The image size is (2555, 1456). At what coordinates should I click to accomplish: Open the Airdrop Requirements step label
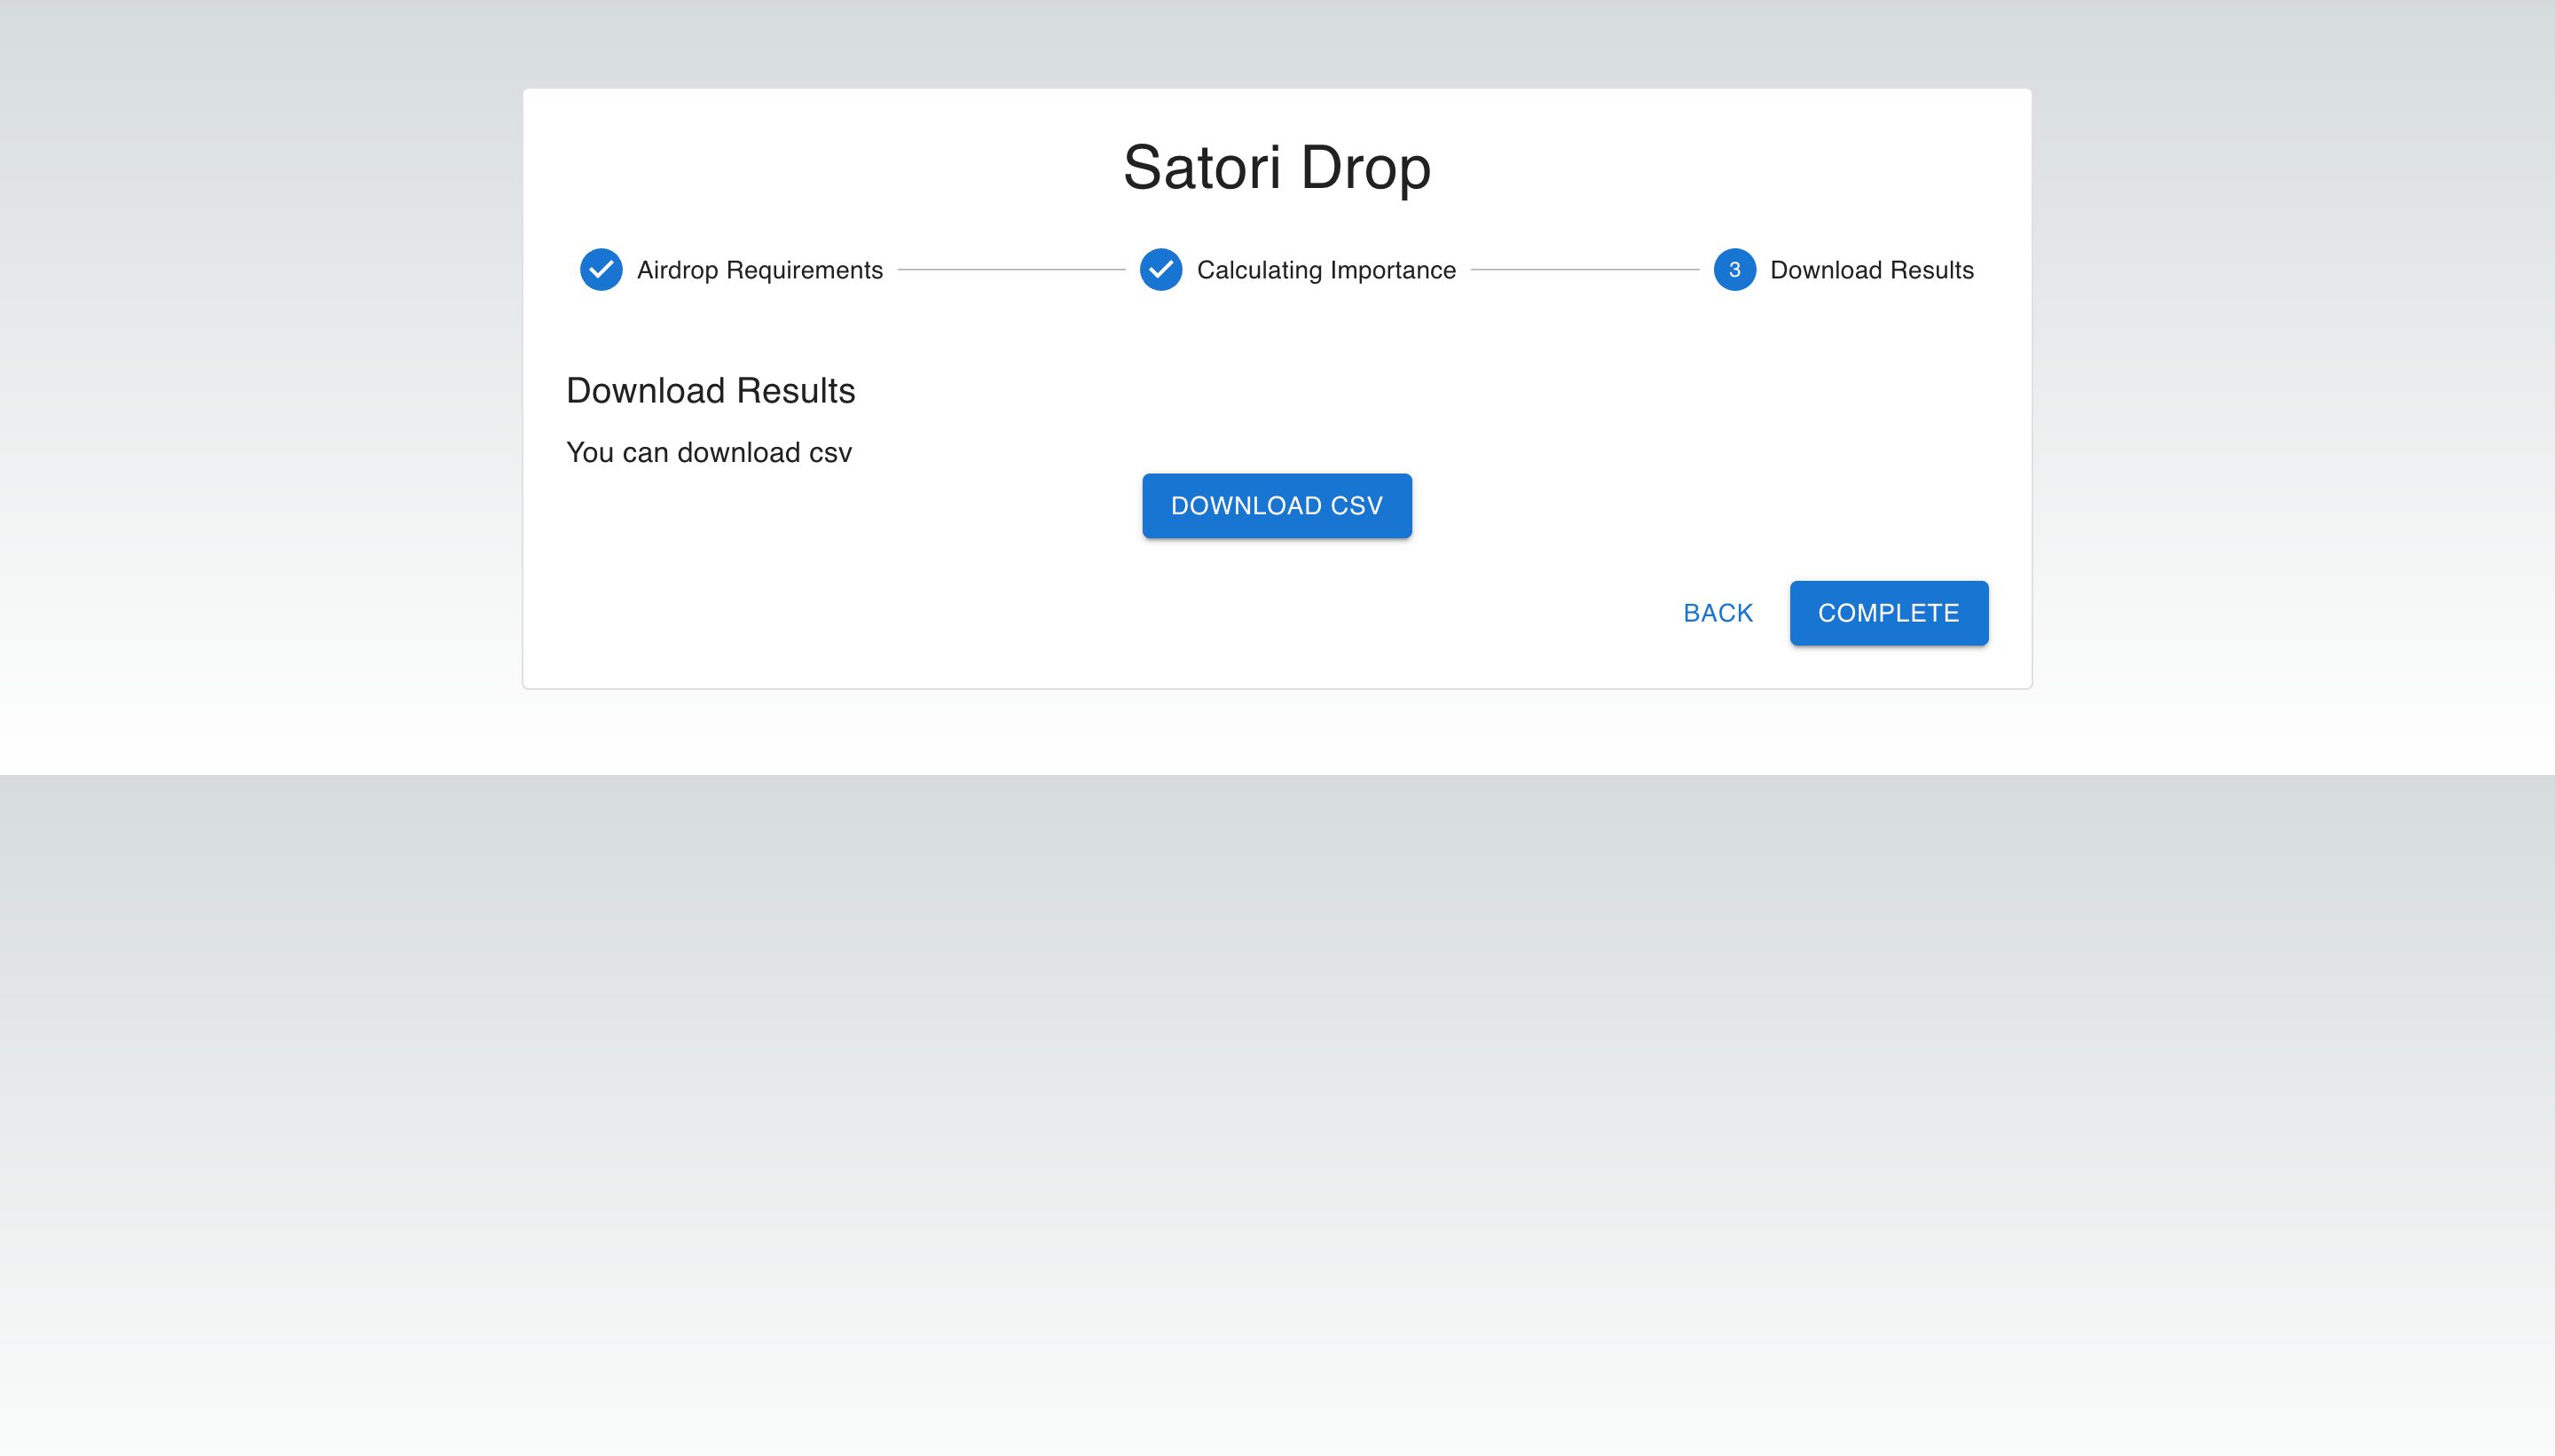[759, 270]
